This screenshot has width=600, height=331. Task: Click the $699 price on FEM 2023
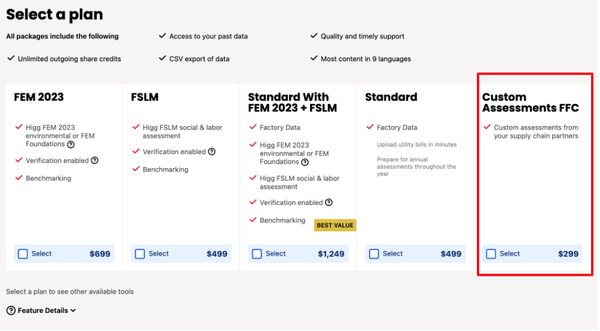(100, 254)
